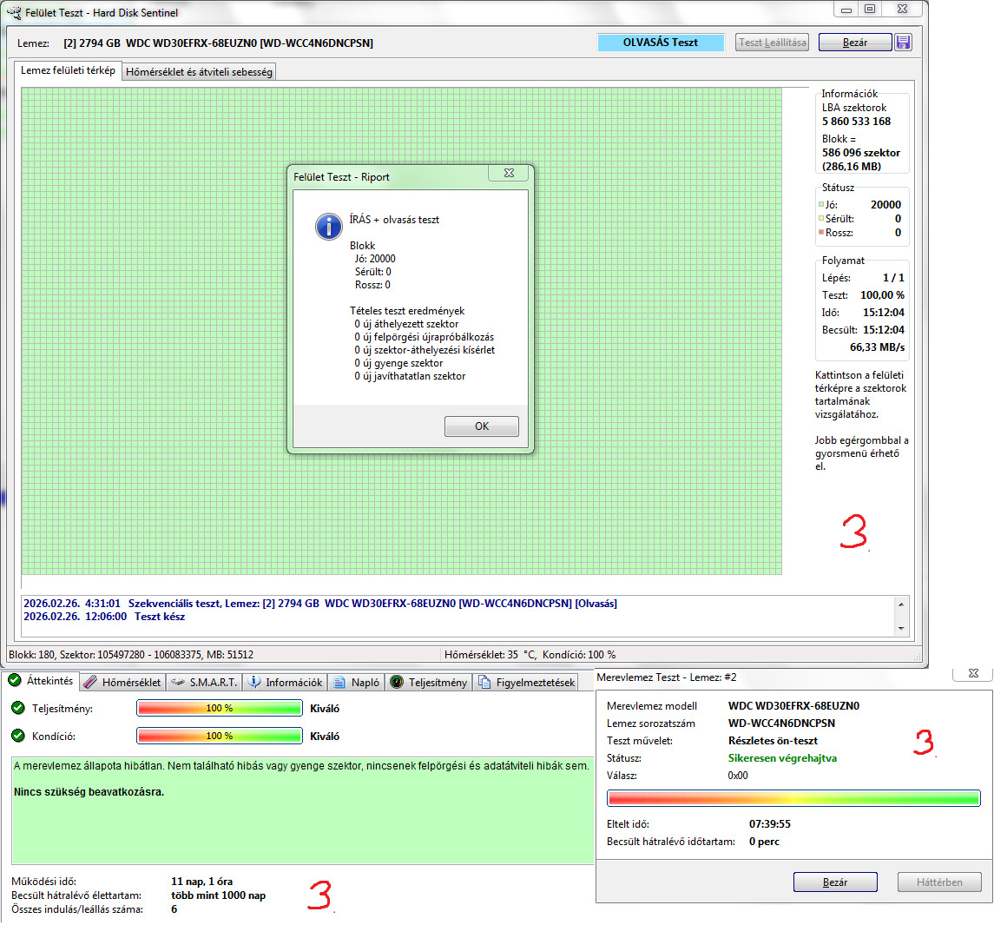
Task: Select the Lemez felületi térkép tab
Action: (68, 70)
